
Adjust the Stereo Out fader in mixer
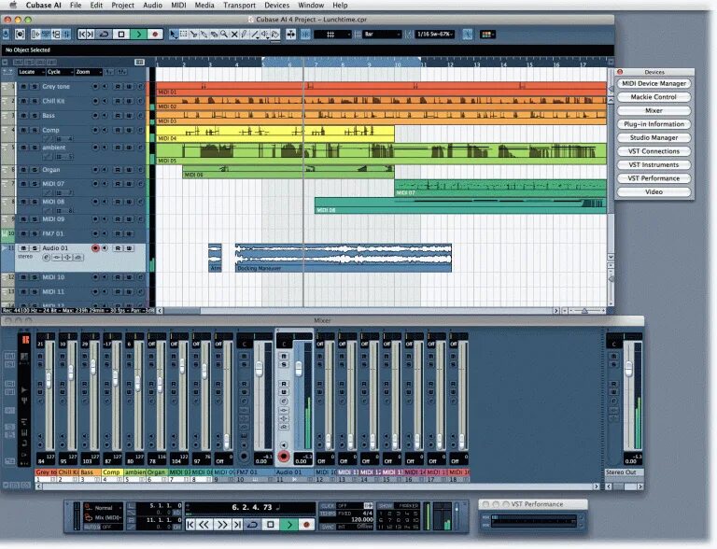[628, 367]
